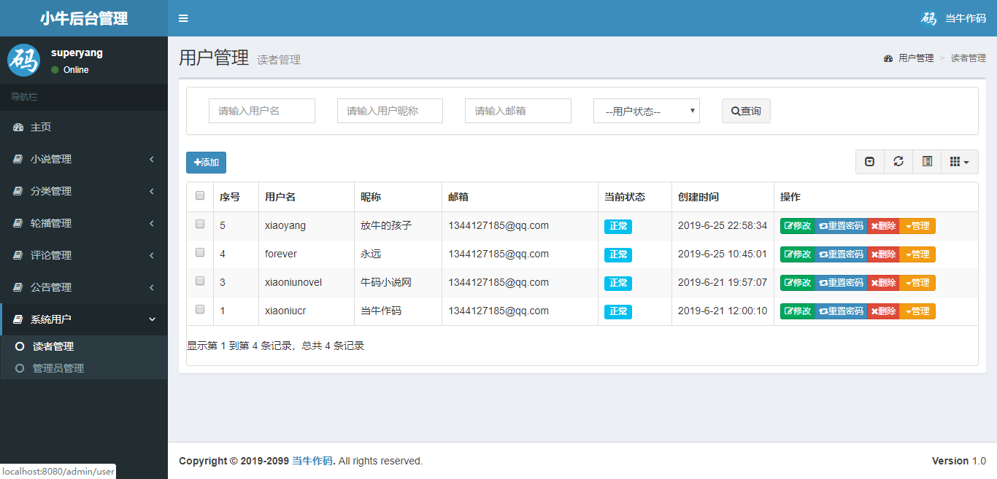
Task: Click the 当牛作码 logo icon in header
Action: coord(928,18)
